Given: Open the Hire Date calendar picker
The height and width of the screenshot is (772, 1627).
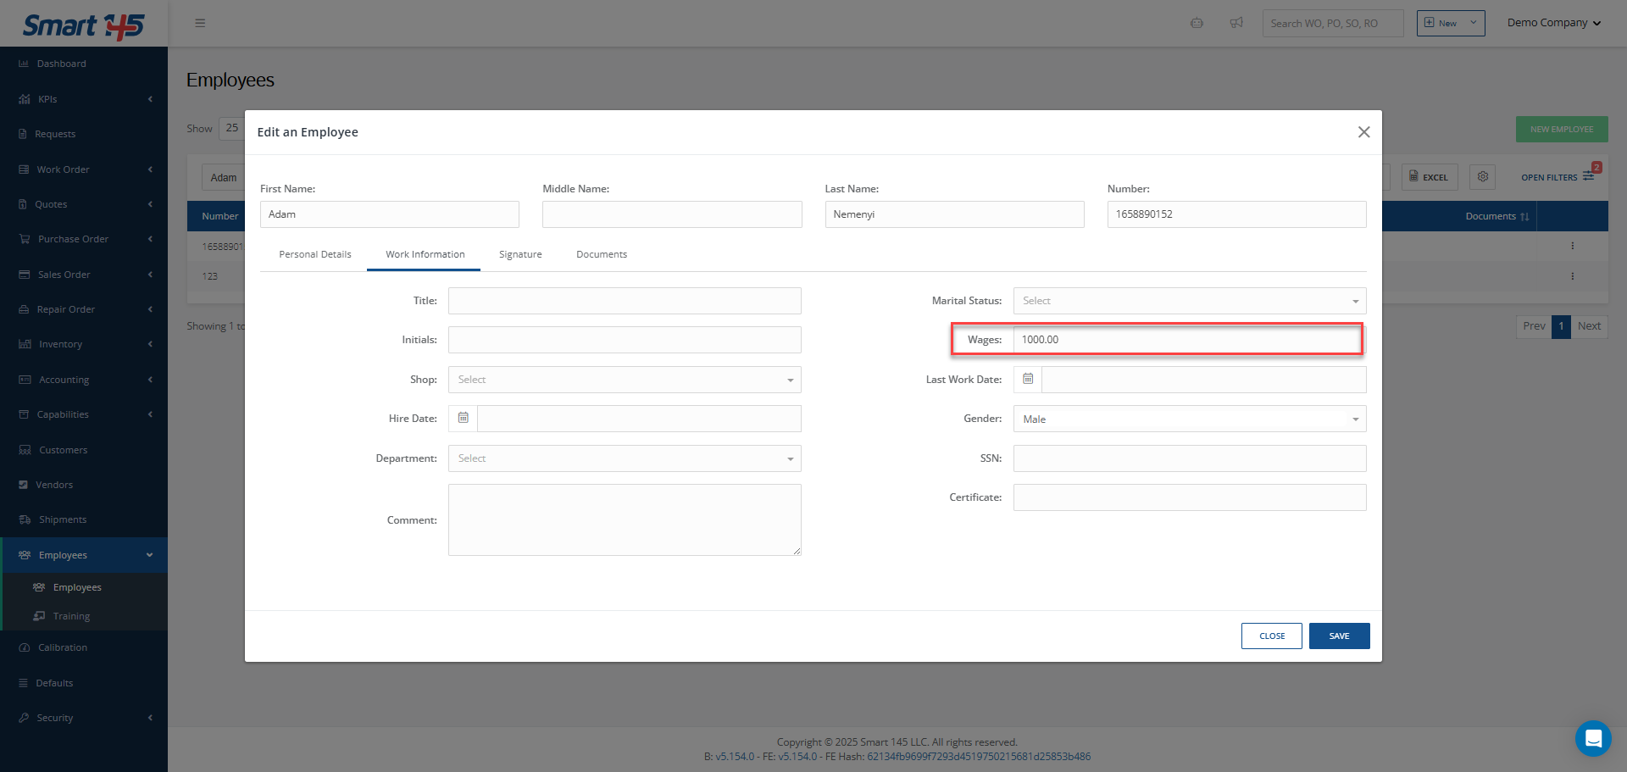Looking at the screenshot, I should point(464,419).
